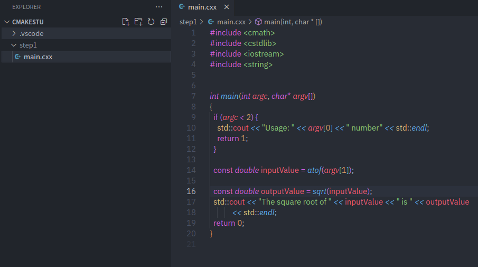Click the C++ icon beside main.cxx in tree
The height and width of the screenshot is (267, 478).
tap(17, 57)
